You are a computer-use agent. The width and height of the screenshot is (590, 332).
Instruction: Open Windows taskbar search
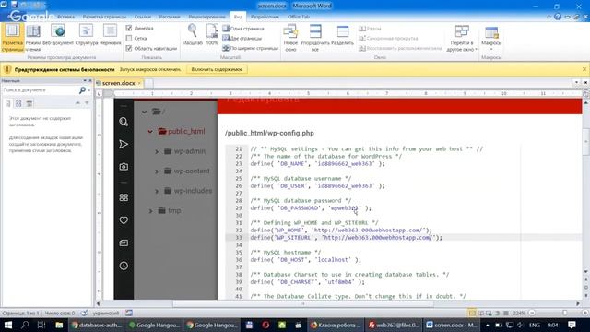click(x=25, y=325)
